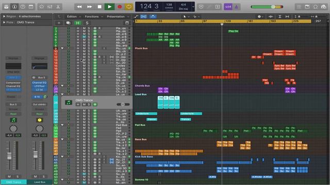Click the horizontal auto-zoom icon
Image resolution: width=330 pixels, height=185 pixels.
287,16
